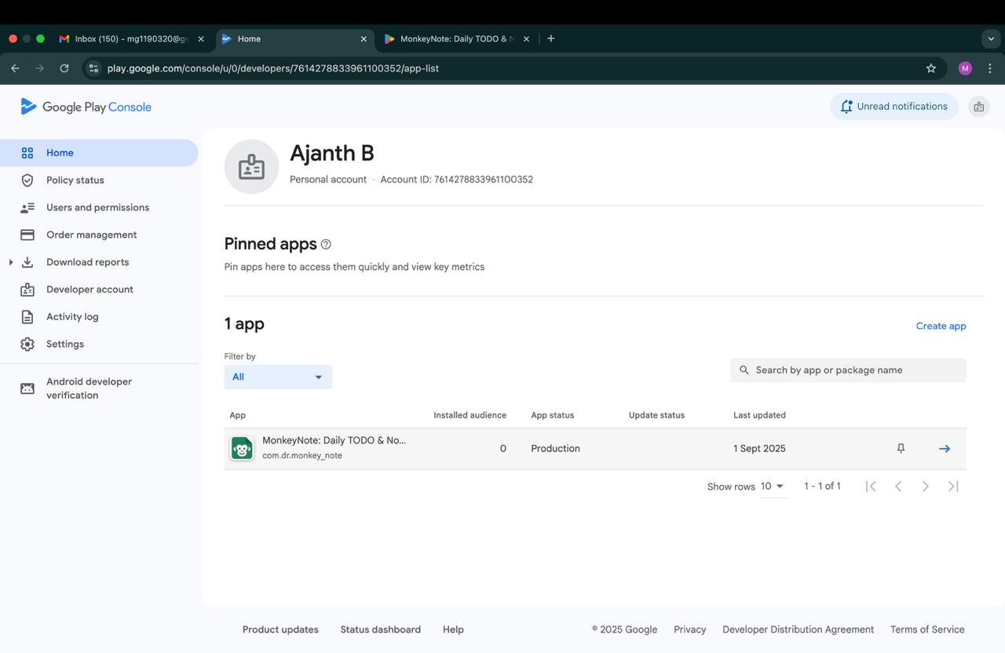Change the Show rows count dropdown
Viewport: 1005px width, 653px height.
773,487
